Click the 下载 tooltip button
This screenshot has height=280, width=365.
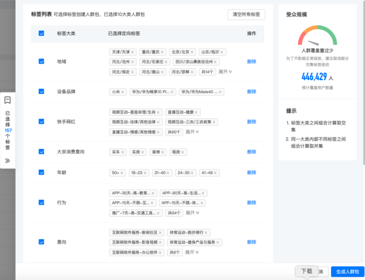[x=307, y=271]
